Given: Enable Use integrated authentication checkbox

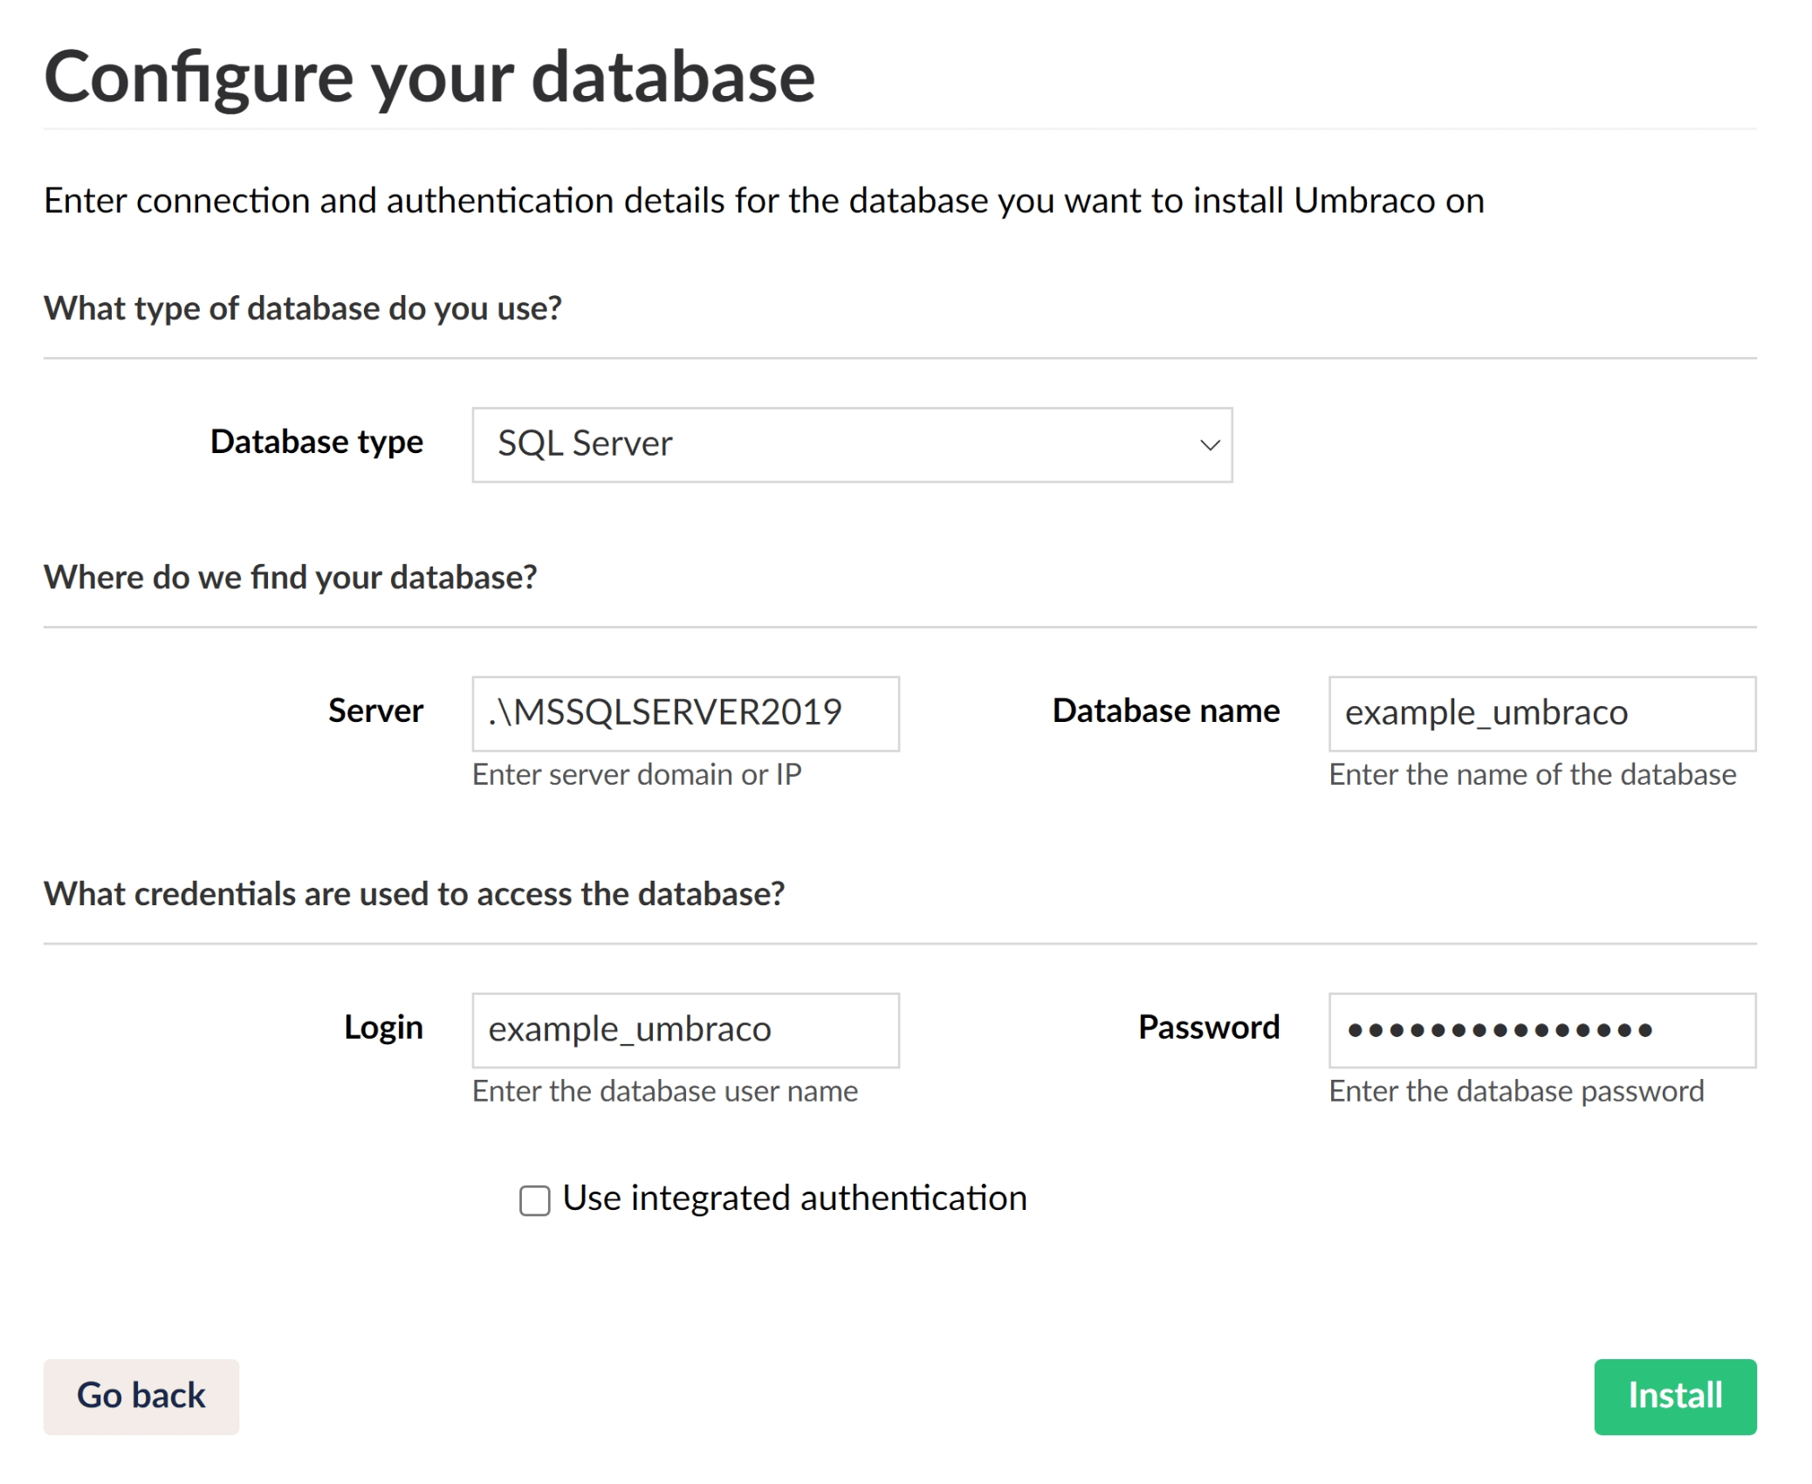Looking at the screenshot, I should pyautogui.click(x=534, y=1200).
